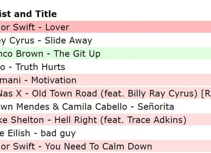Click the Shelton artist name
Viewport: 211px width, 153px height.
tap(32, 120)
